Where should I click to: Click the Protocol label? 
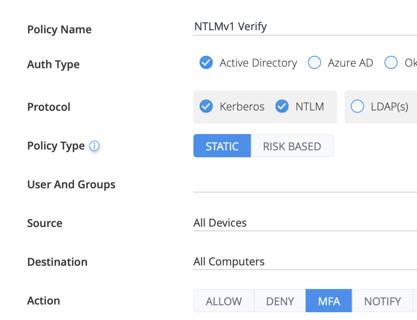[49, 107]
